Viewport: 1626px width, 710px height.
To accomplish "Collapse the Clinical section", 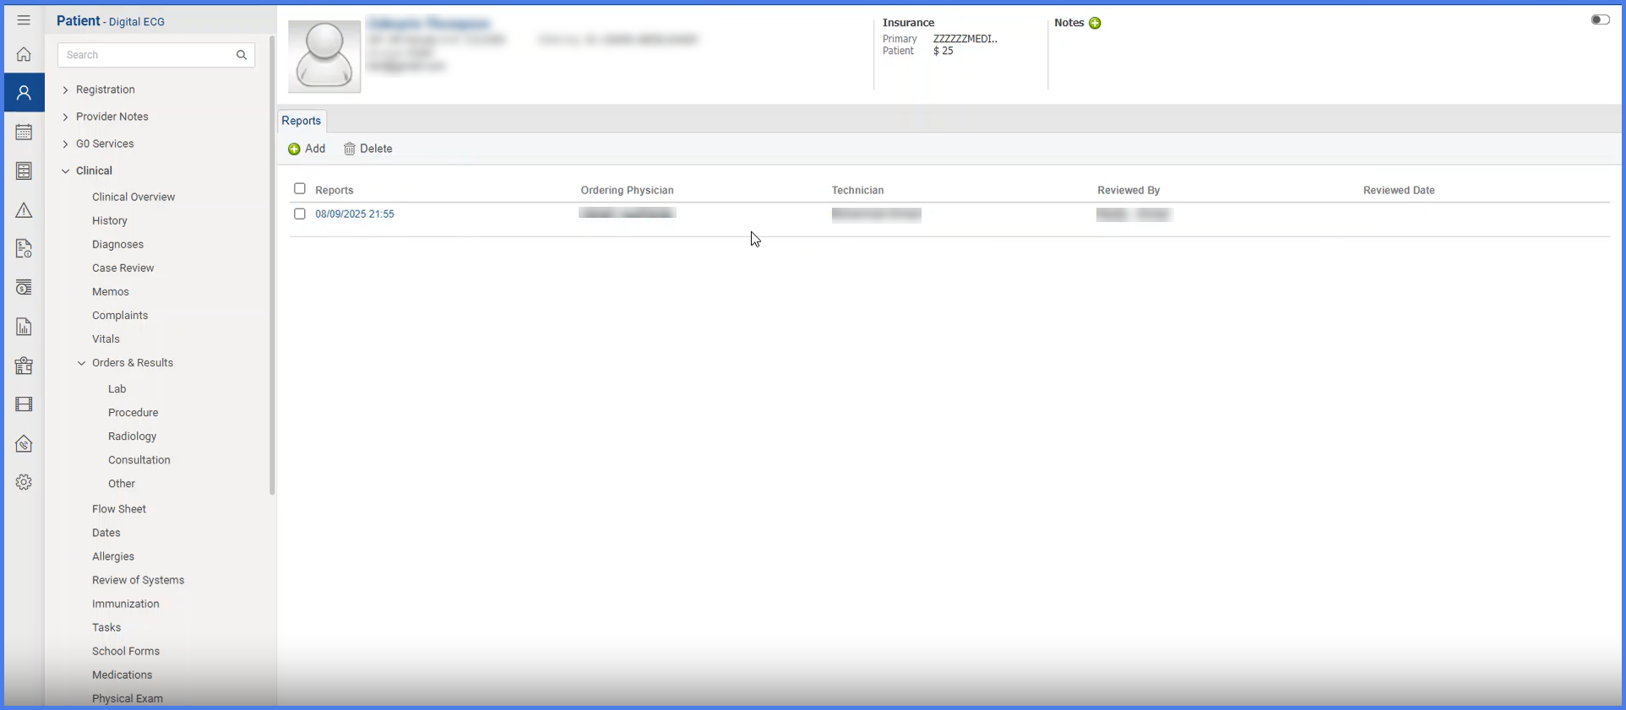I will (65, 171).
